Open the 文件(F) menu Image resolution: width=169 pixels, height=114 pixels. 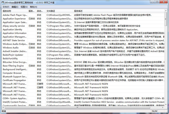(x=6, y=7)
